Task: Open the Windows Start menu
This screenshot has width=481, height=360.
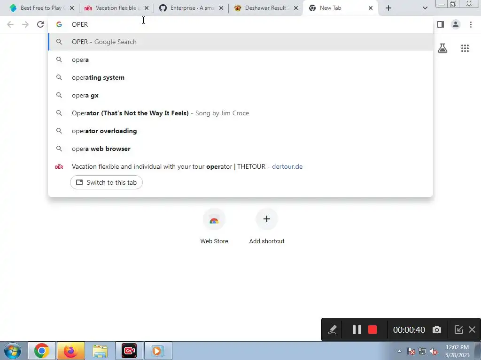Action: pos(12,351)
